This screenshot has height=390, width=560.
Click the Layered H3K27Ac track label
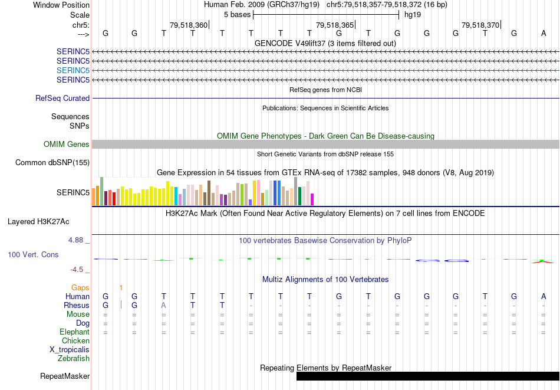point(38,222)
